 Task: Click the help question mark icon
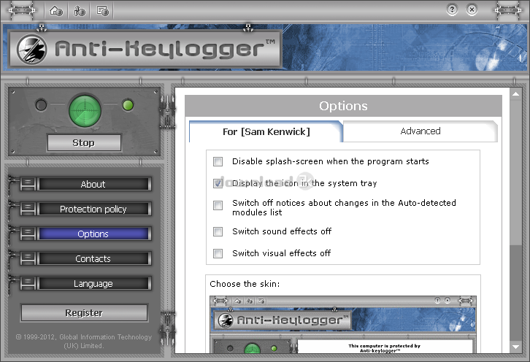tap(453, 10)
